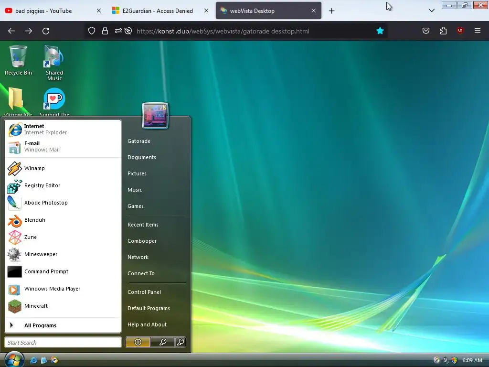Click the volume tray icon

pos(446,360)
